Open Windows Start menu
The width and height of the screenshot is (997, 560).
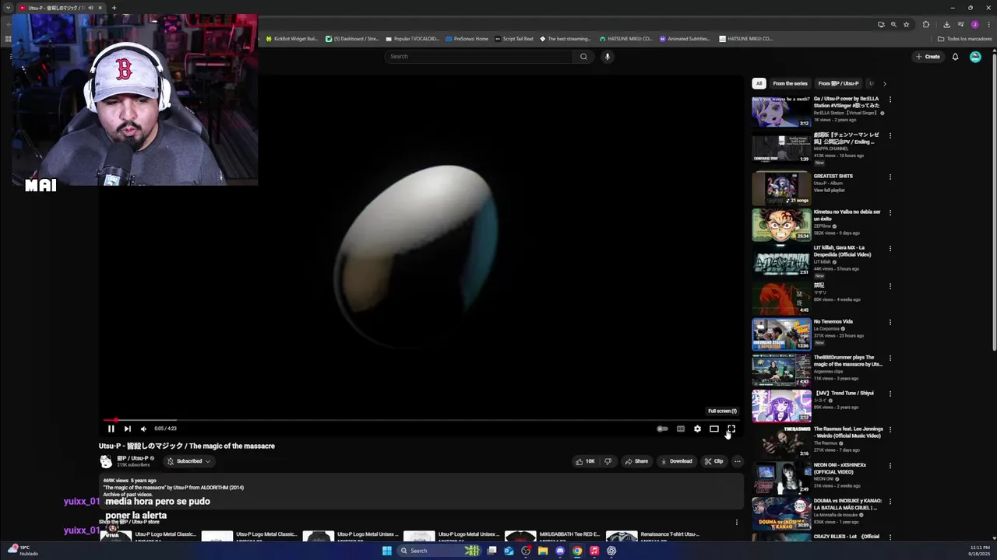386,551
